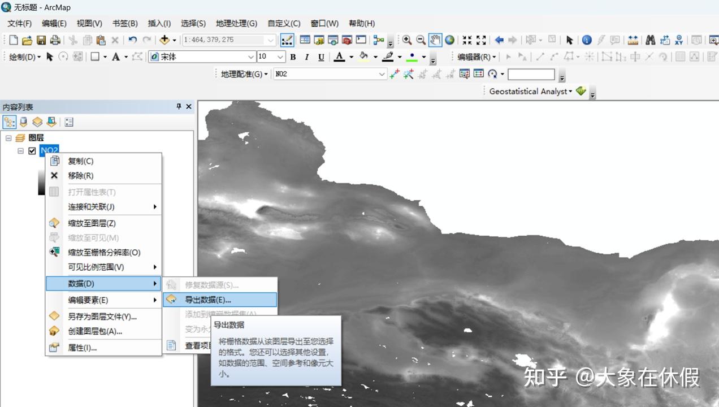Image resolution: width=719 pixels, height=407 pixels.
Task: Select the Identify tool
Action: (x=587, y=40)
